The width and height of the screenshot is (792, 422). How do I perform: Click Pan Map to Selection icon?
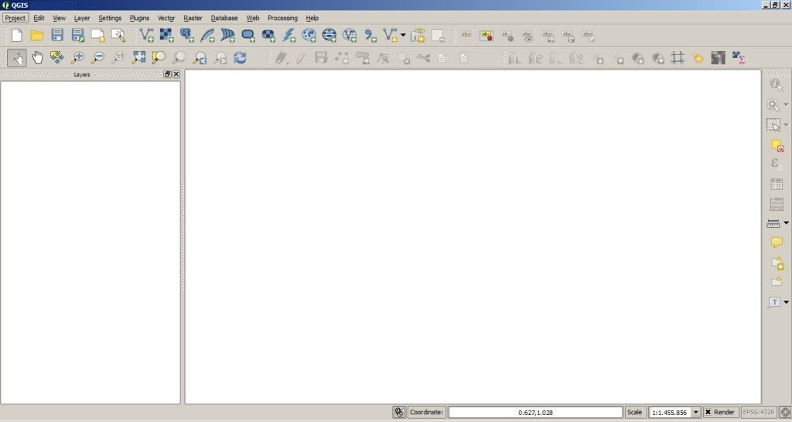coord(56,58)
